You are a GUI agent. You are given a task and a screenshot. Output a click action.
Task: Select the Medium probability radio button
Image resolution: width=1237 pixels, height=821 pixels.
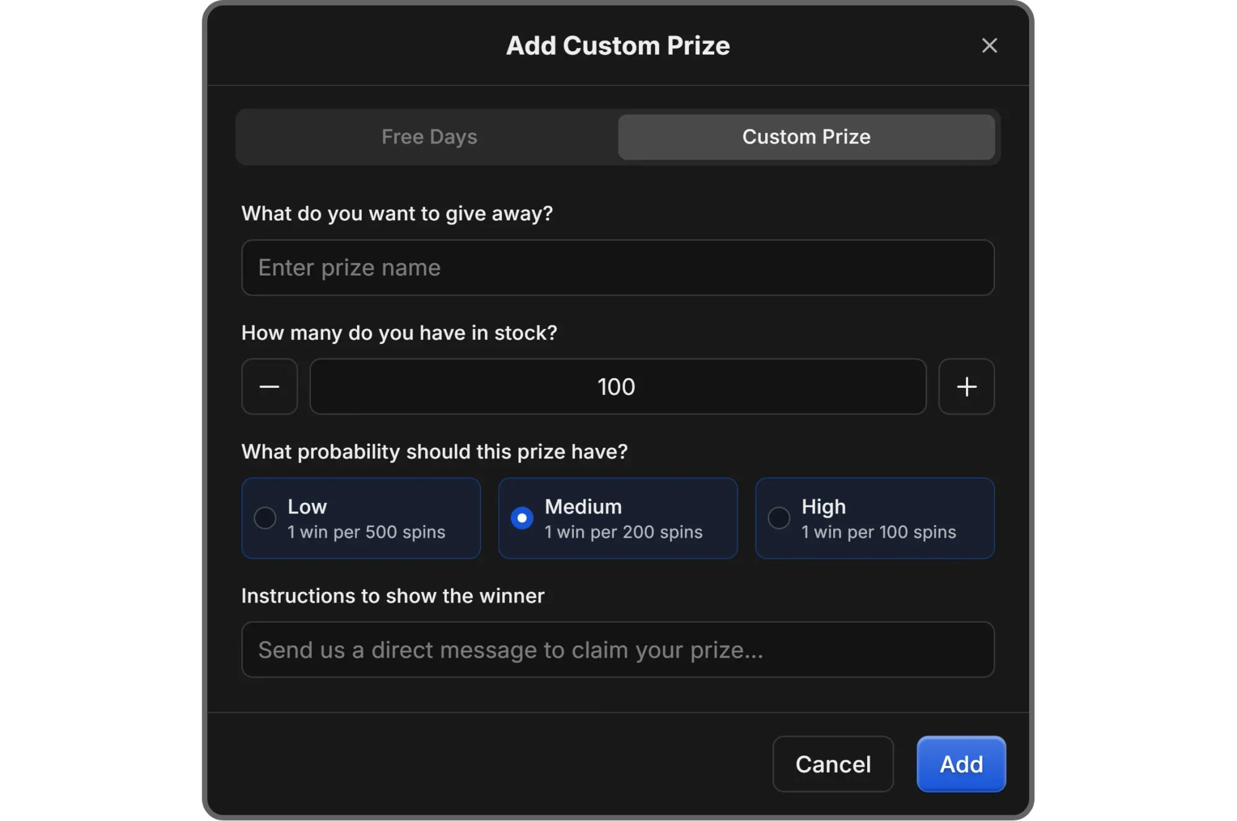click(x=522, y=518)
